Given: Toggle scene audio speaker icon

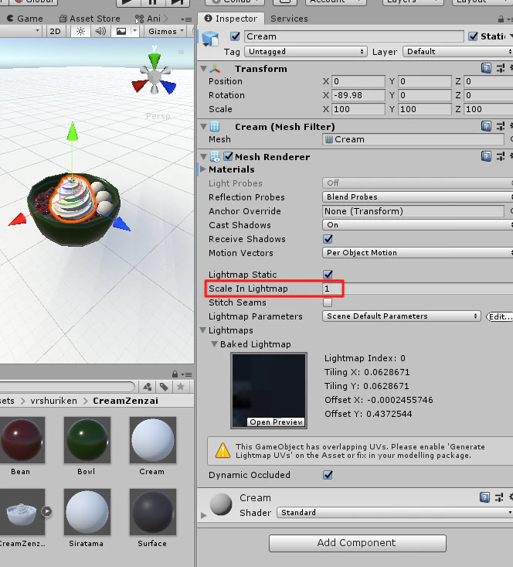Looking at the screenshot, I should coord(100,32).
